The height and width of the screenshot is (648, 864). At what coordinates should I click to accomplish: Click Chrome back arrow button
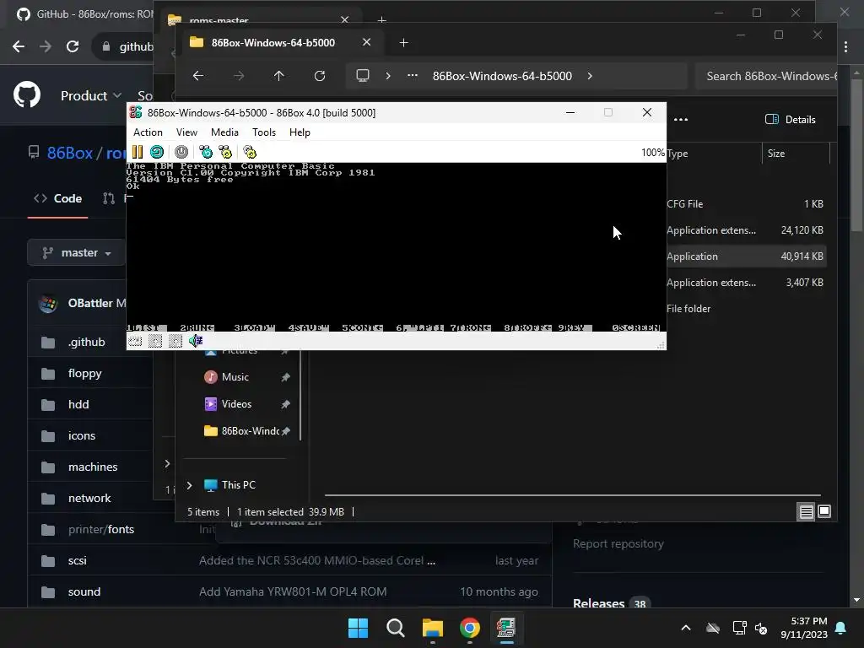[19, 46]
